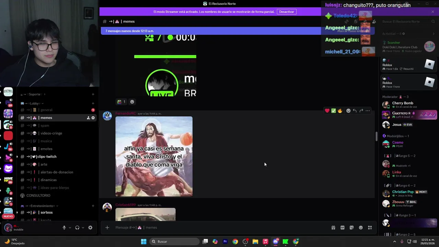Viewport: 439px width, 247px height.
Task: Open the apps launcher in message bar
Action: tap(370, 227)
